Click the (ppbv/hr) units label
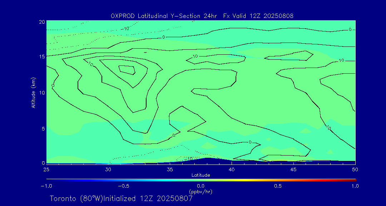This screenshot has height=206, width=386. (201, 192)
